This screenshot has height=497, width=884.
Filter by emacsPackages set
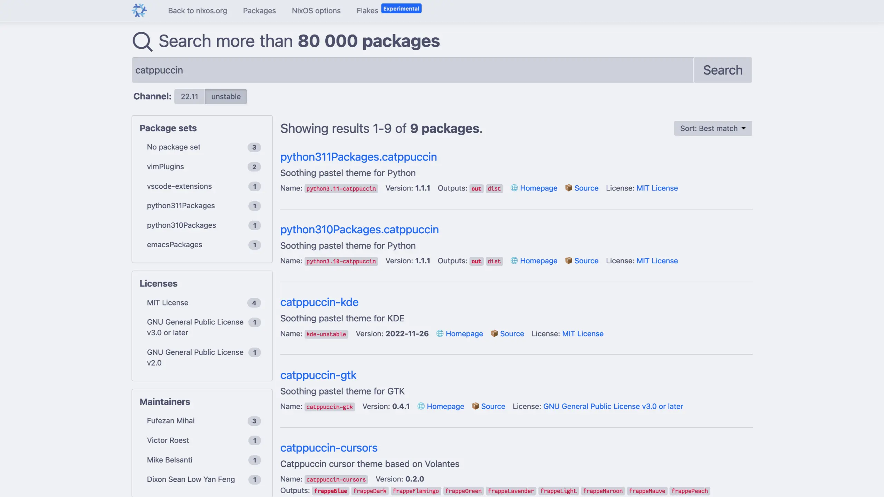(203, 245)
